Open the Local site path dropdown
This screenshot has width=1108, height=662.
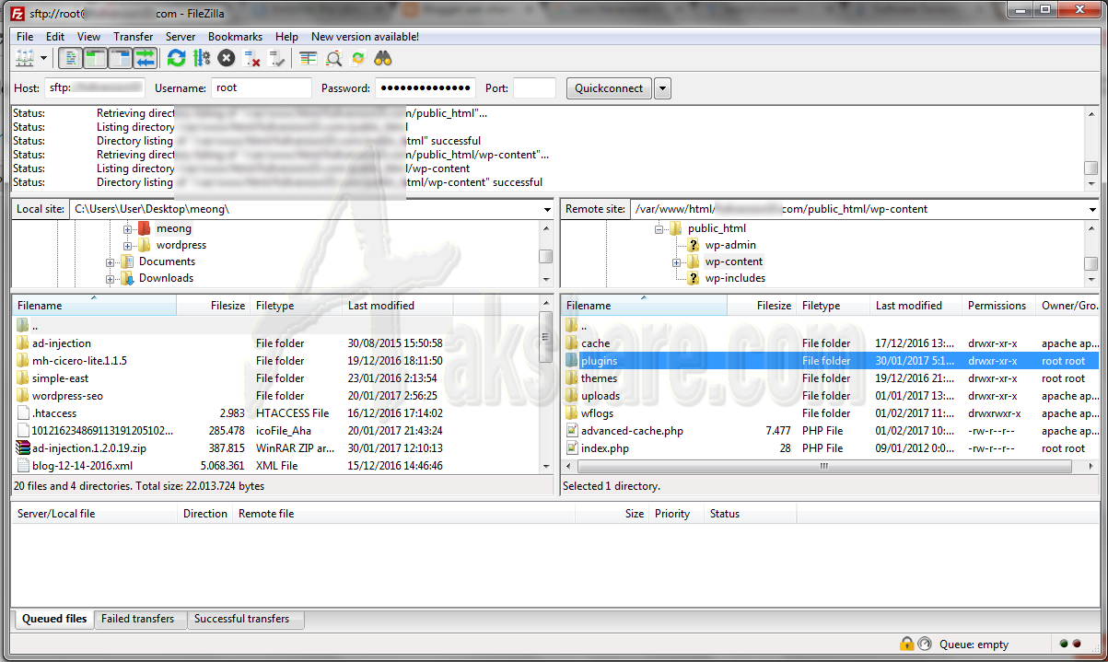pos(547,209)
